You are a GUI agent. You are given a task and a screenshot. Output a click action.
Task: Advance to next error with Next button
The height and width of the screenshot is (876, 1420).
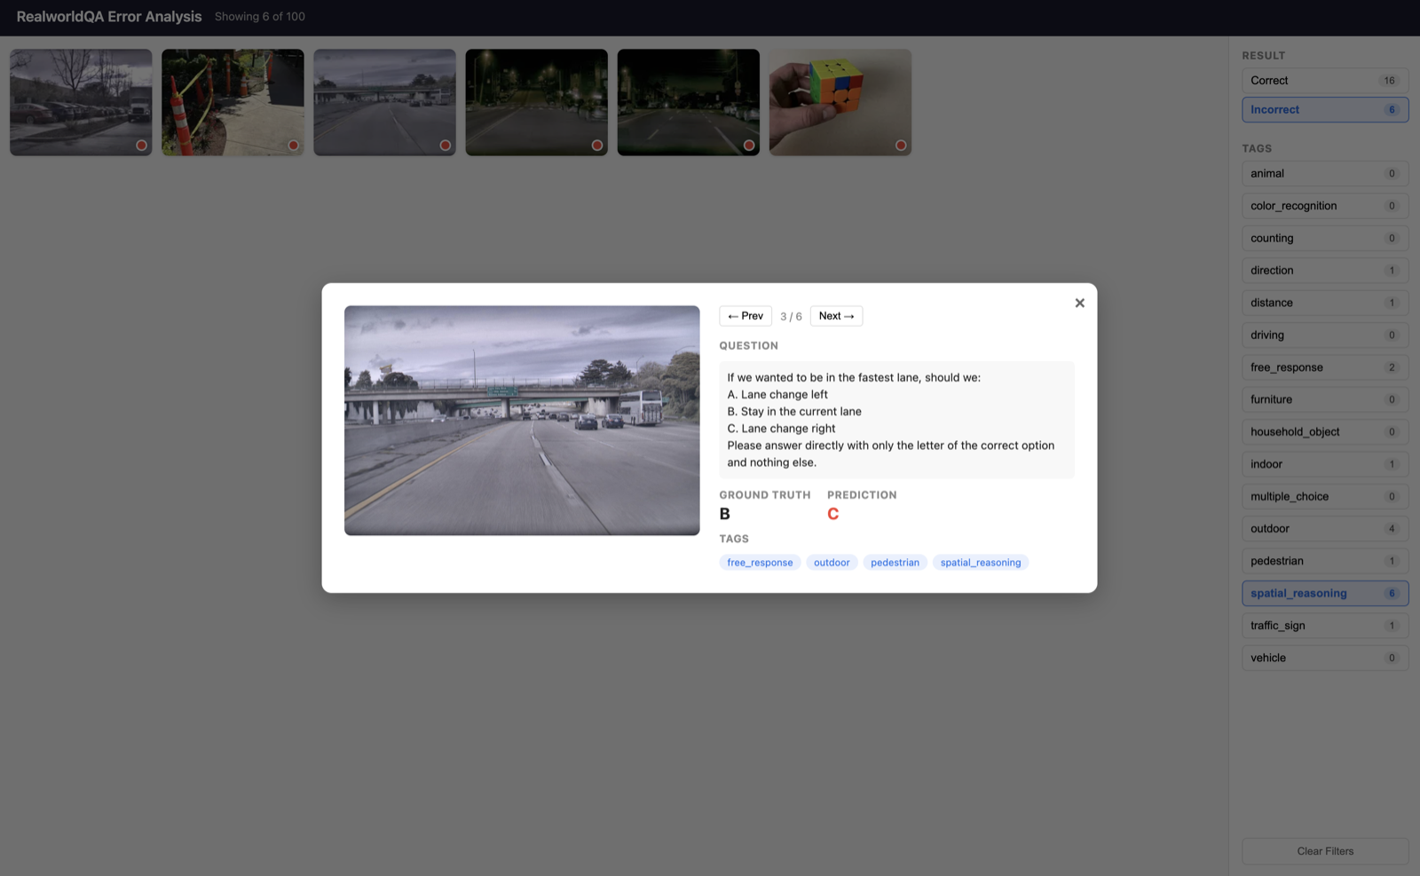tap(836, 316)
